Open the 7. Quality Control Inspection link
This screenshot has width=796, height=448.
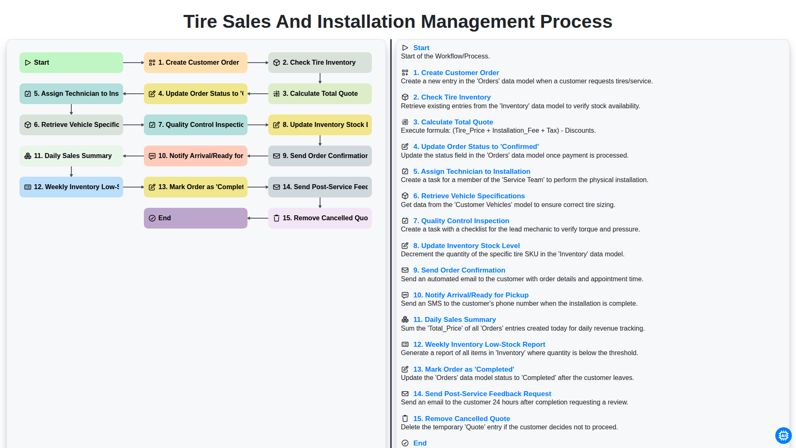point(461,221)
